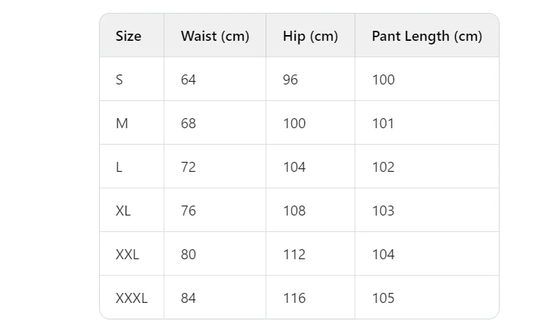The image size is (557, 333).
Task: Select the XXXL size cell
Action: pos(131,299)
